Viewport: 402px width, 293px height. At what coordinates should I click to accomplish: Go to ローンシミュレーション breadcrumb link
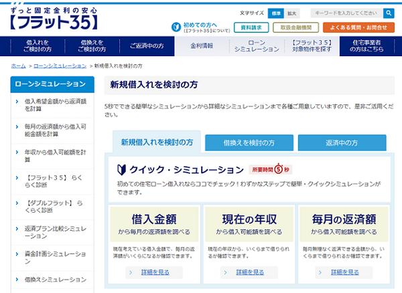[60, 66]
